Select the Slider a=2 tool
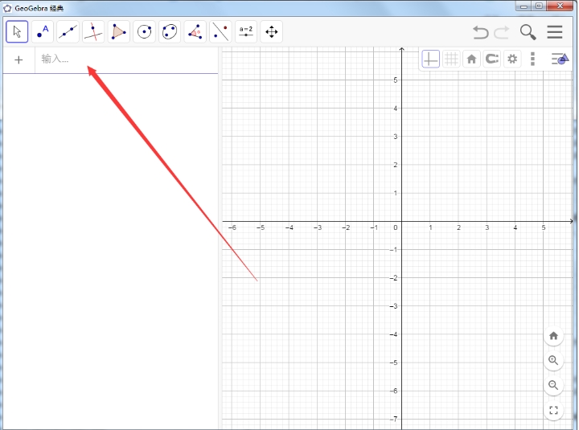Image resolution: width=579 pixels, height=430 pixels. (246, 31)
